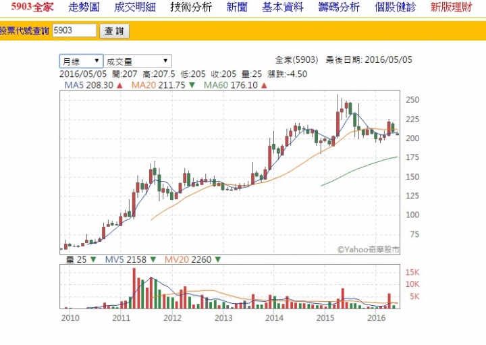Click the MA60 176.10 label
Image resolution: width=486 pixels, height=345 pixels.
click(x=231, y=85)
